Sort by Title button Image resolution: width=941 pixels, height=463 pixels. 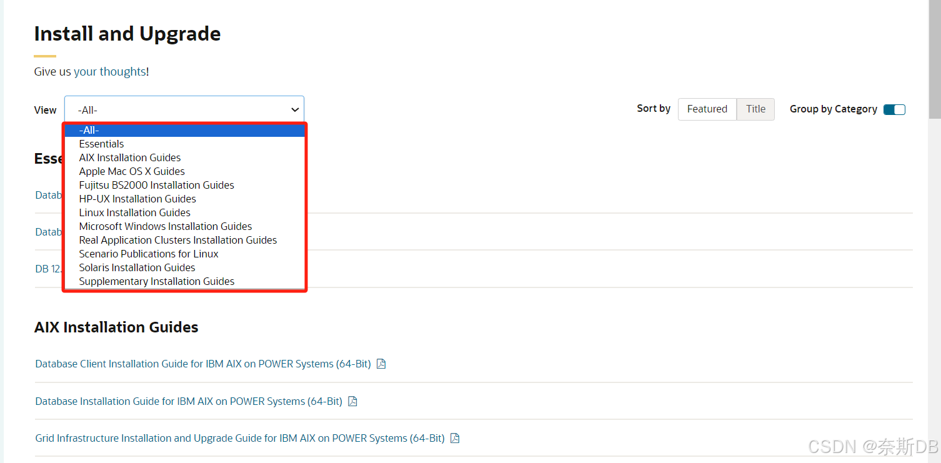755,109
